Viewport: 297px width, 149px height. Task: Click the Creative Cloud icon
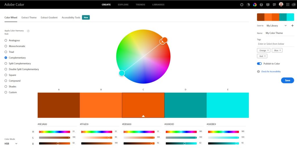pos(294,5)
